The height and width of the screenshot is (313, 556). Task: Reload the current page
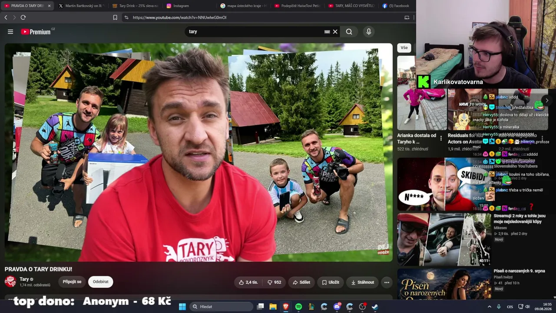pos(23,17)
